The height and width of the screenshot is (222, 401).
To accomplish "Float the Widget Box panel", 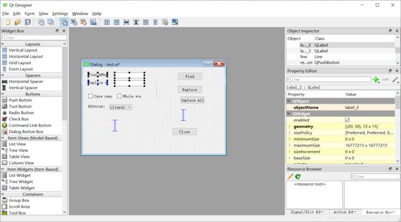I will pos(57,31).
